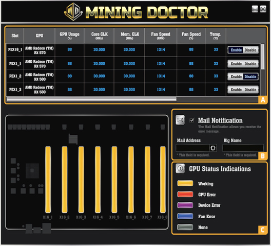Image resolution: width=271 pixels, height=246 pixels.
Task: Enable the GPU in slot PEX1_1
Action: (236, 64)
